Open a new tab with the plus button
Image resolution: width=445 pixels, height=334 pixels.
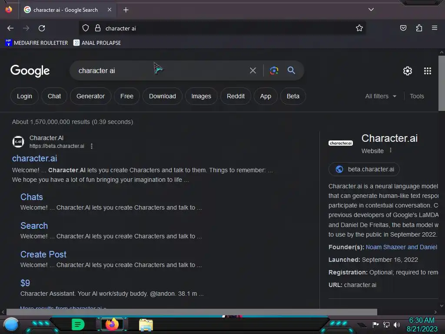[126, 10]
